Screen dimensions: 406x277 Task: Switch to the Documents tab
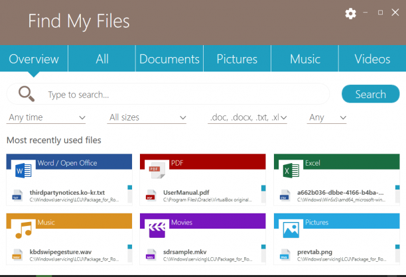pos(169,59)
